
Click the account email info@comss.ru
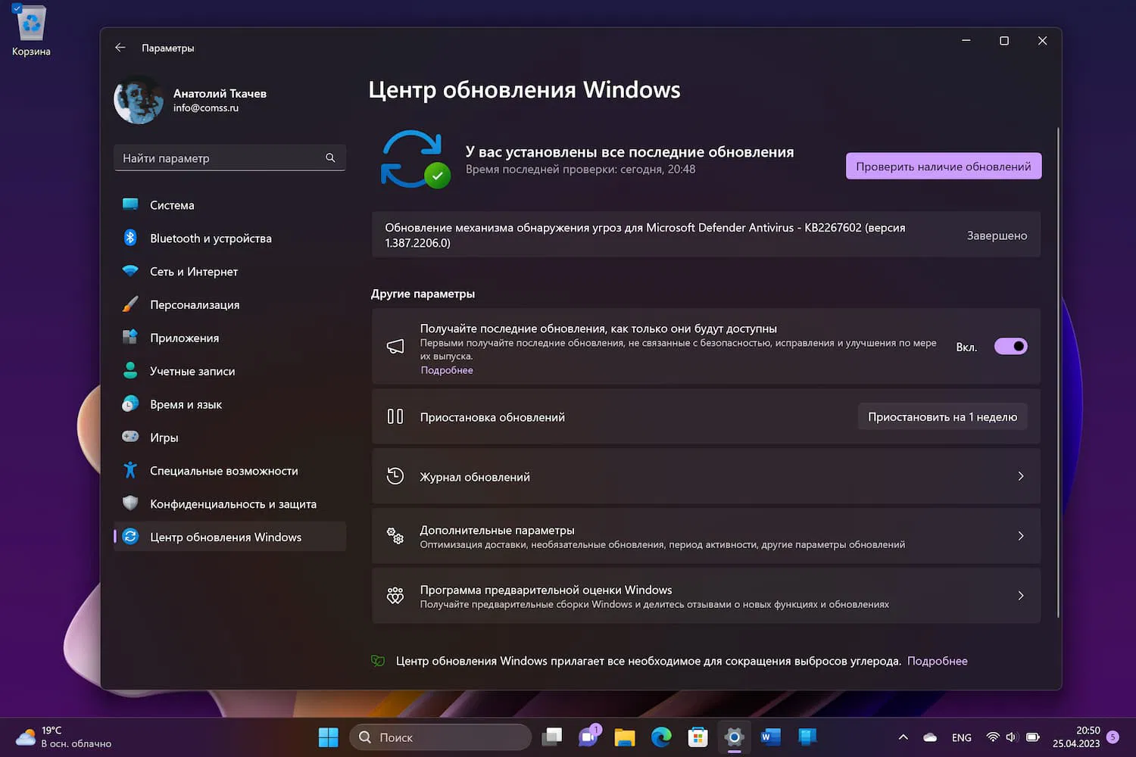(205, 108)
